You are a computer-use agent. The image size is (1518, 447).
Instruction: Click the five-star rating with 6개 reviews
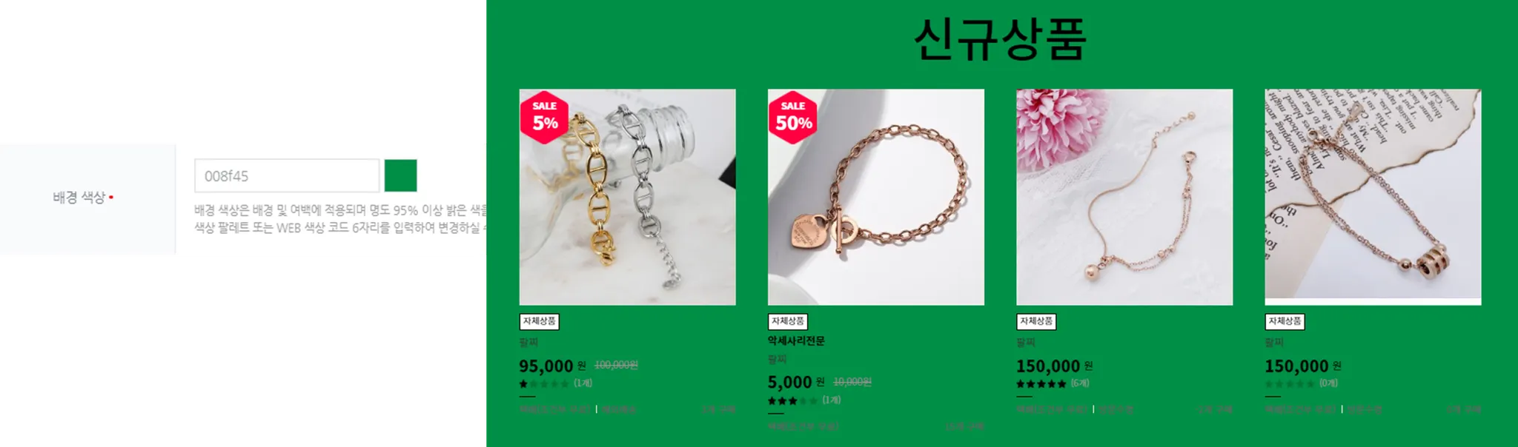point(1041,383)
